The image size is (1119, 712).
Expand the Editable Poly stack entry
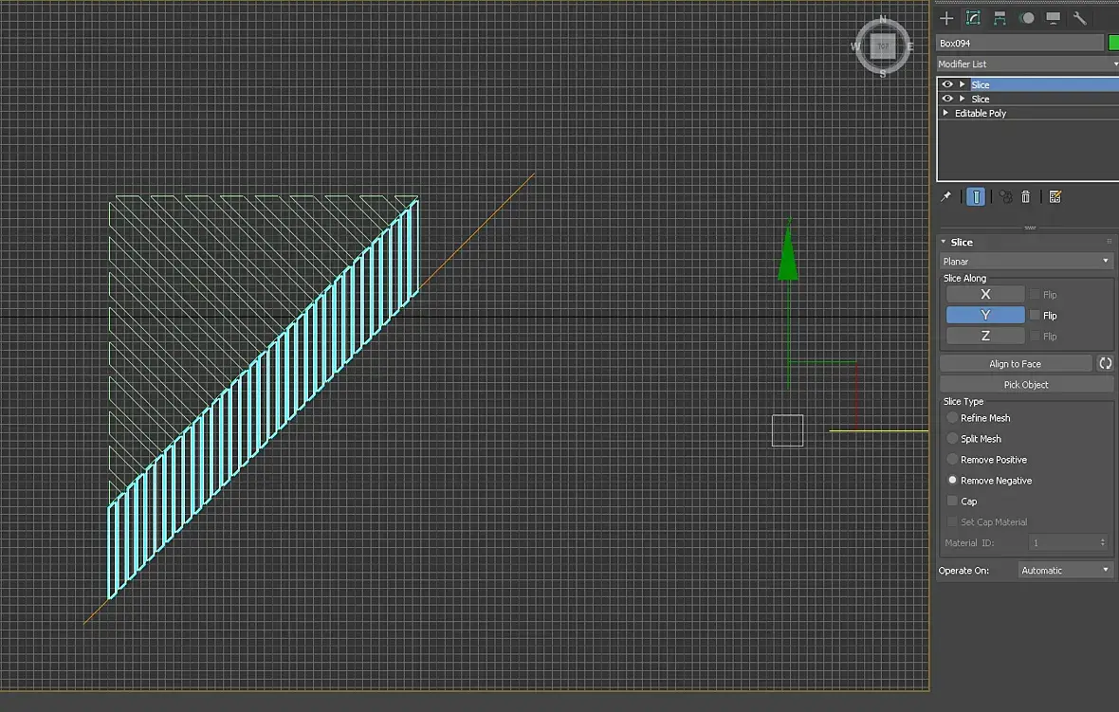tap(945, 113)
